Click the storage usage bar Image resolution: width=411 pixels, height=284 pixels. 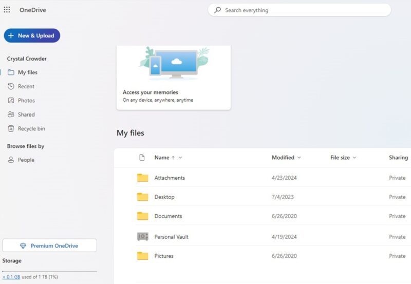[x=49, y=271]
